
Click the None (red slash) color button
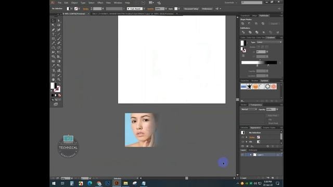(59, 95)
